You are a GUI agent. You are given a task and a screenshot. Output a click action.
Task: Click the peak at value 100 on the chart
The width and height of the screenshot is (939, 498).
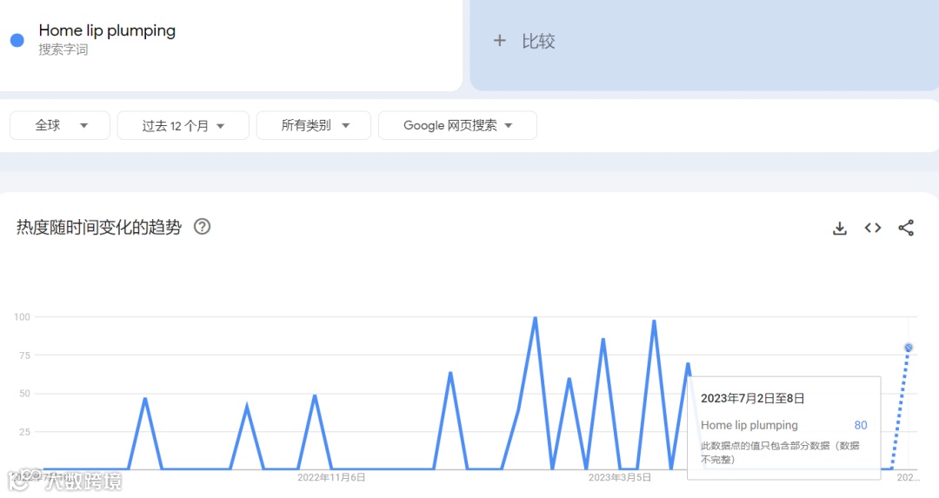[535, 318]
